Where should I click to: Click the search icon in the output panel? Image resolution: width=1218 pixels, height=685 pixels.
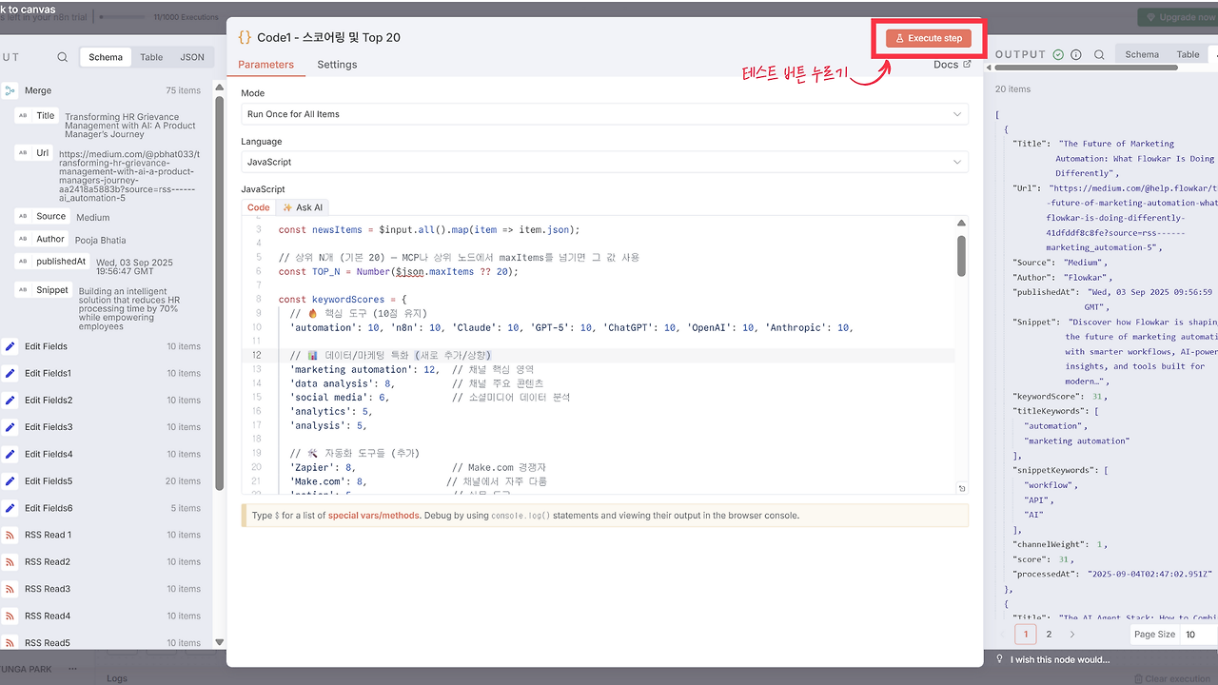click(1099, 55)
